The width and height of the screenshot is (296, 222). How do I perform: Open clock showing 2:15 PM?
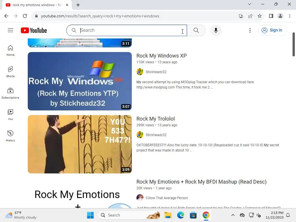coord(275,215)
